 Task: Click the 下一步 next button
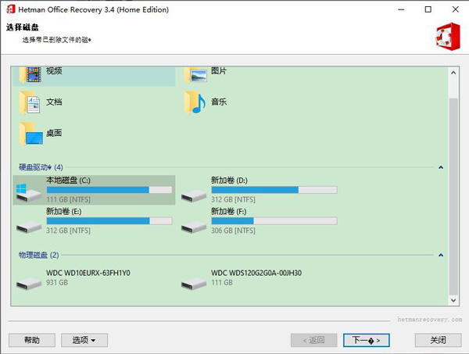click(367, 340)
